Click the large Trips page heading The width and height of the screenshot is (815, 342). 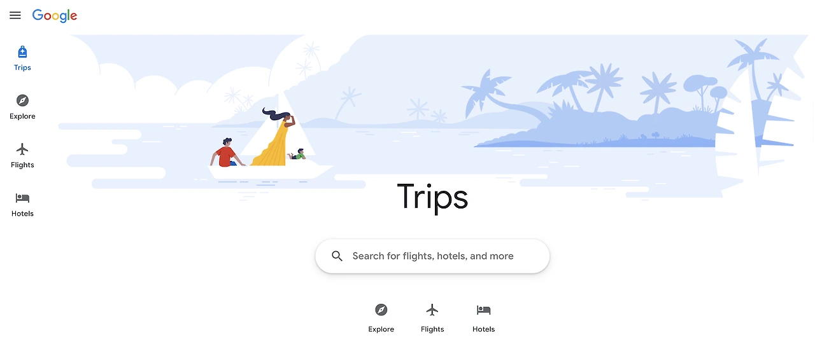point(432,197)
